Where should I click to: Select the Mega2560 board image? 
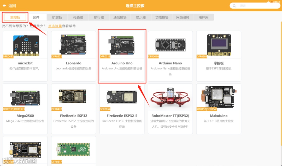(25, 98)
